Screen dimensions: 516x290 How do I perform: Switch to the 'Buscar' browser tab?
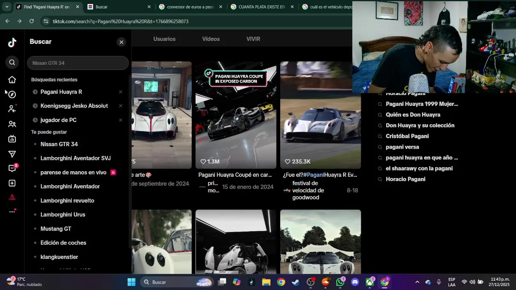point(119,7)
